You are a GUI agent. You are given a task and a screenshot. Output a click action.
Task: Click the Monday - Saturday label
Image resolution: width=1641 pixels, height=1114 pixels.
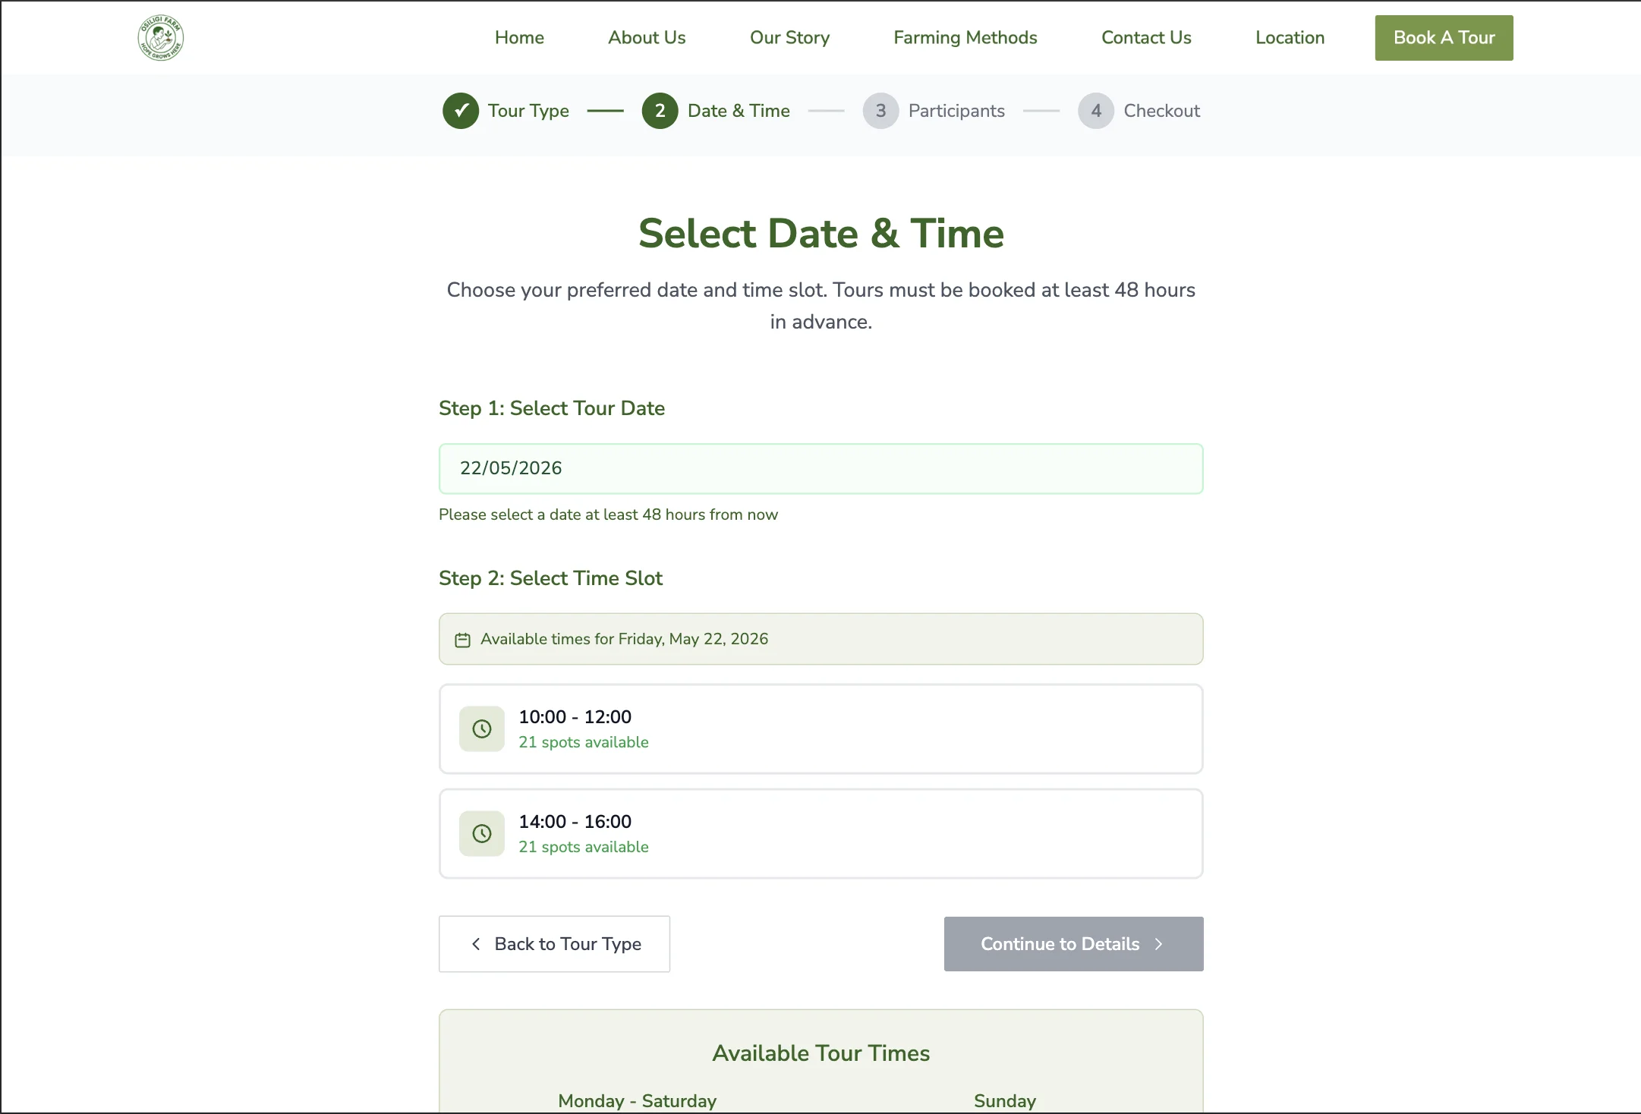pyautogui.click(x=638, y=1101)
